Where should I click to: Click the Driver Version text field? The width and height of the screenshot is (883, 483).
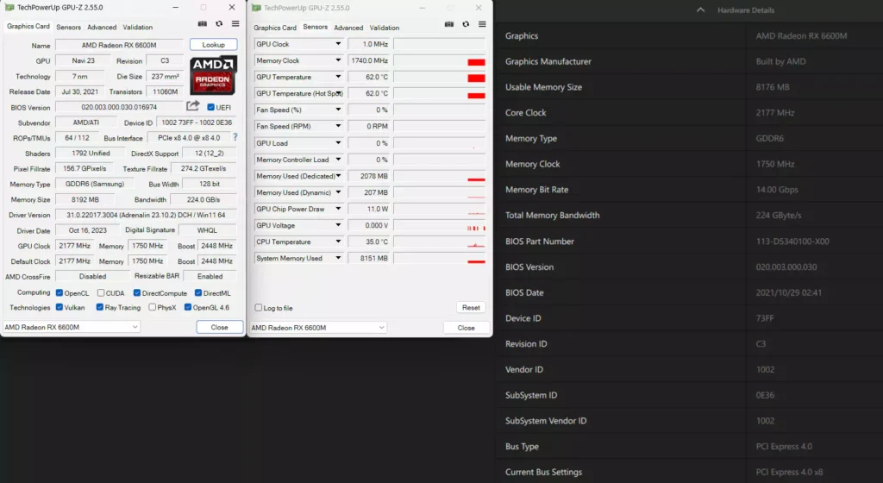(x=147, y=215)
